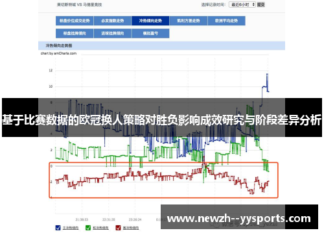Click the 23:26:24 time axis label
Viewport: 324px width, 235px height.
coord(135,219)
